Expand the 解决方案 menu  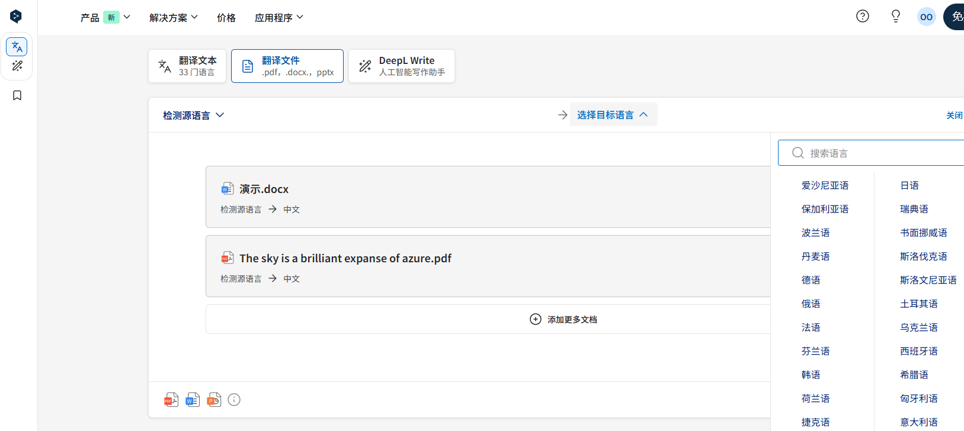click(x=174, y=18)
